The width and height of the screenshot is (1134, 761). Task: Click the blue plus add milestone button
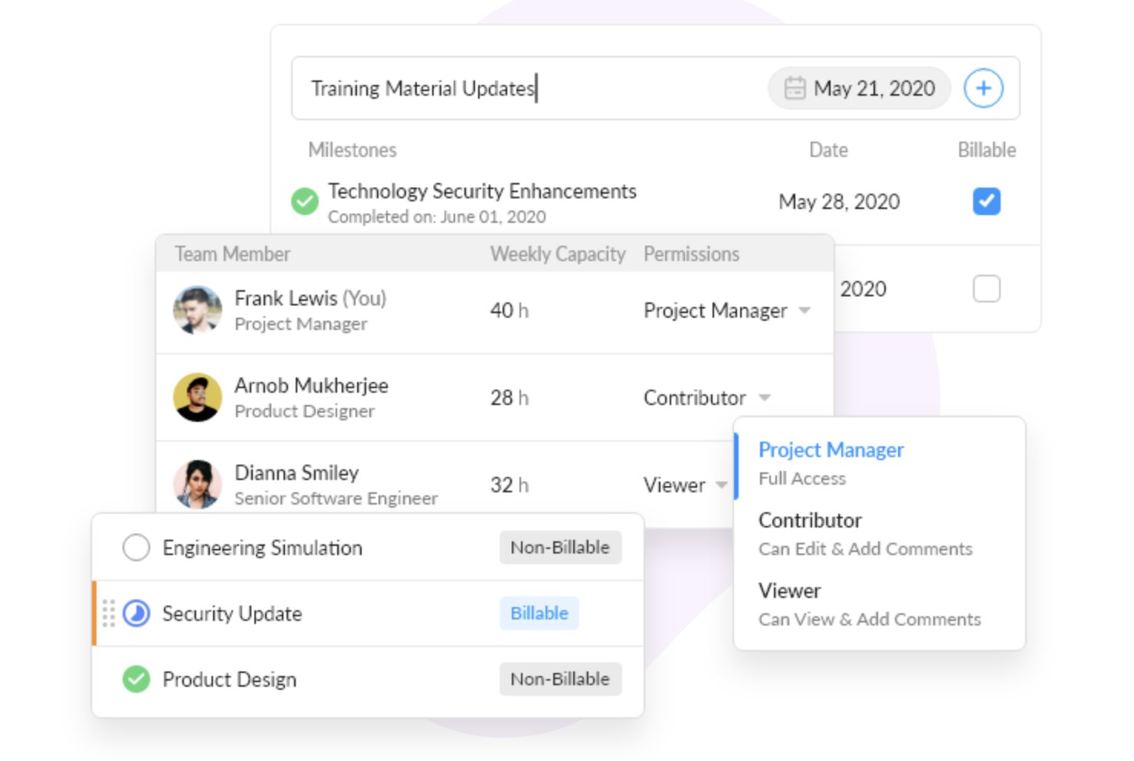pyautogui.click(x=983, y=88)
